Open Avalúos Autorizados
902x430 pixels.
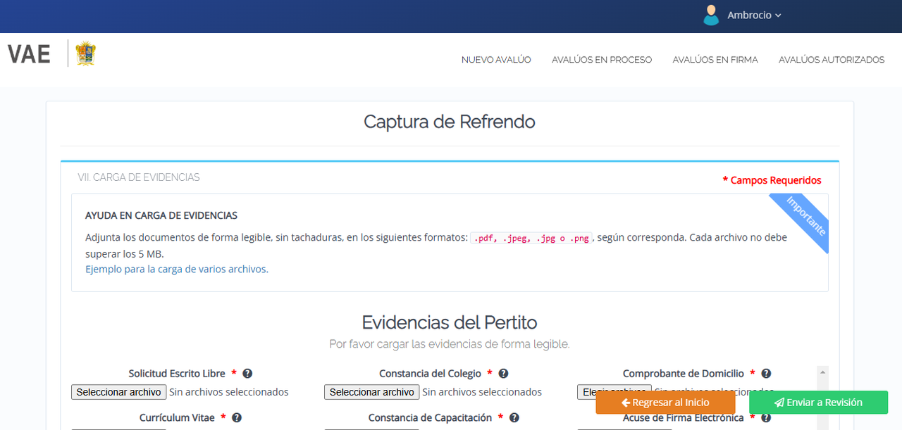pyautogui.click(x=832, y=60)
